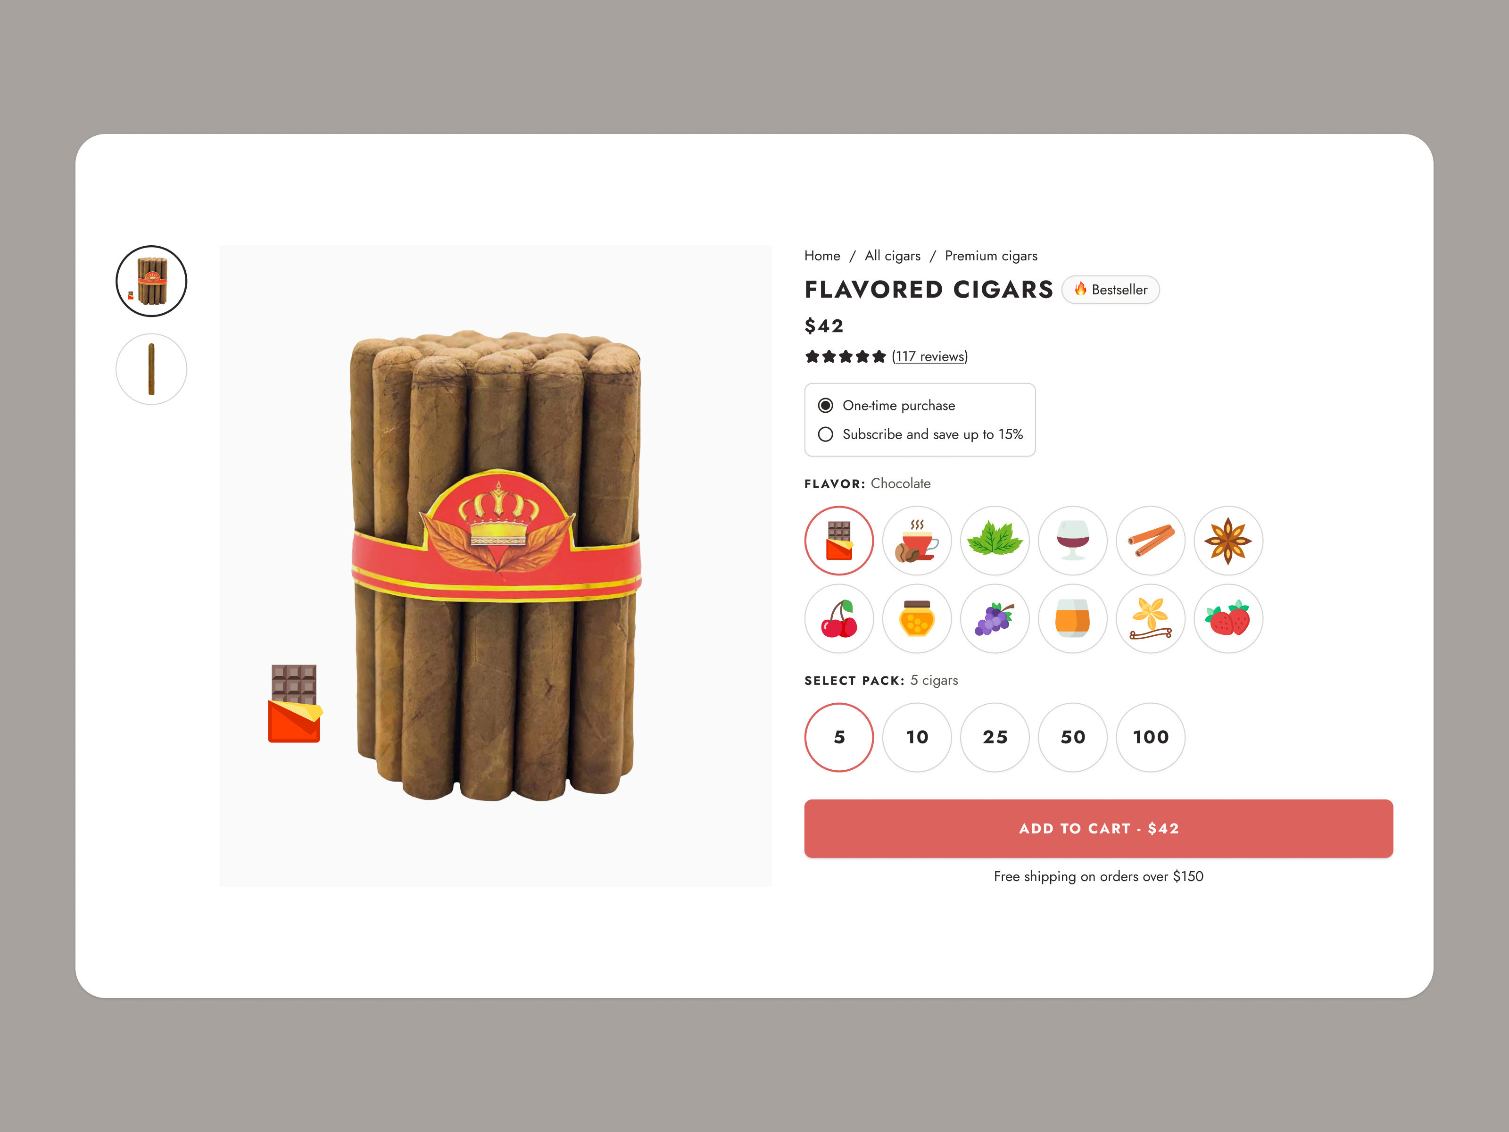Enable Subscribe and save option

pyautogui.click(x=825, y=434)
